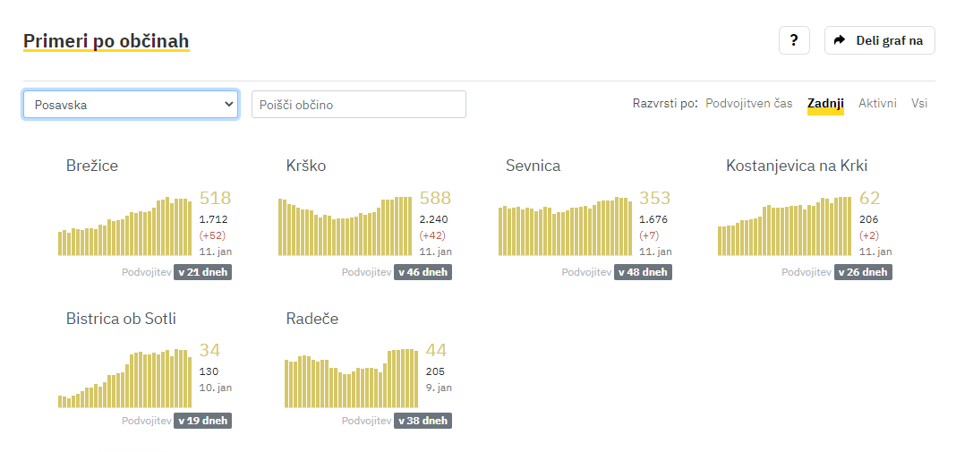Click the 'v 21 dneh' doubling badge
Image resolution: width=956 pixels, height=452 pixels.
203,272
